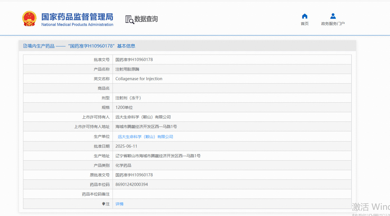Click the national emblem logo

[29, 19]
